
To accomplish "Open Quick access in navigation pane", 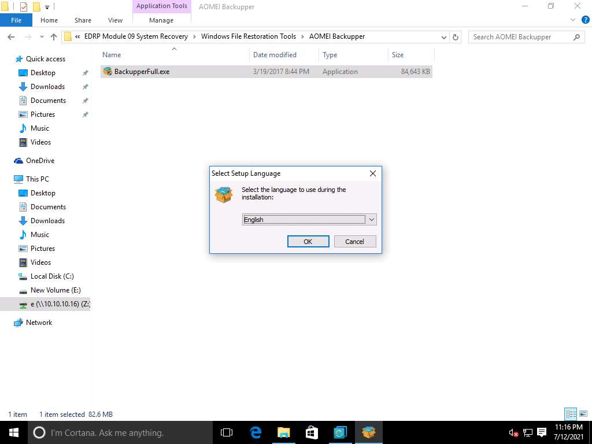I will (45, 59).
